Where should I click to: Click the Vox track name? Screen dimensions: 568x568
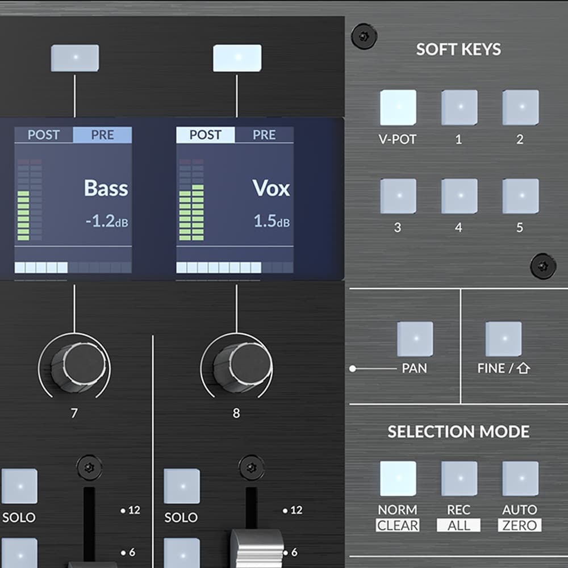(272, 188)
